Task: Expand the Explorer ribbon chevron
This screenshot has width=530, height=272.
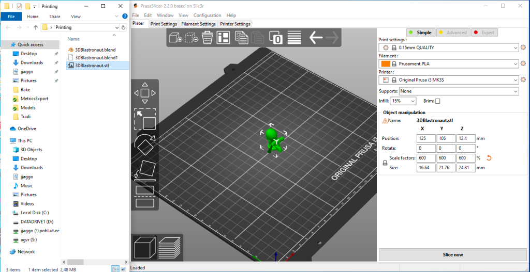Action: (117, 16)
